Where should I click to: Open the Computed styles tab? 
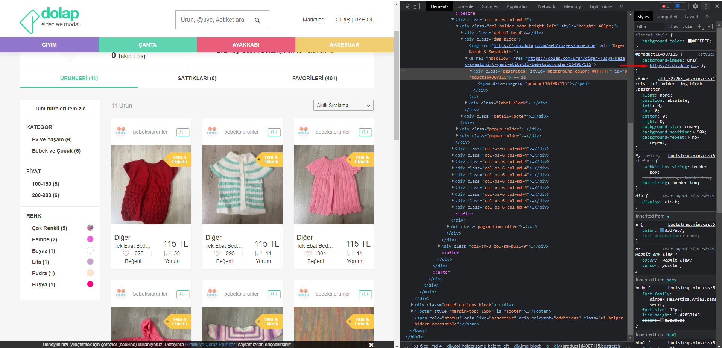pyautogui.click(x=667, y=16)
